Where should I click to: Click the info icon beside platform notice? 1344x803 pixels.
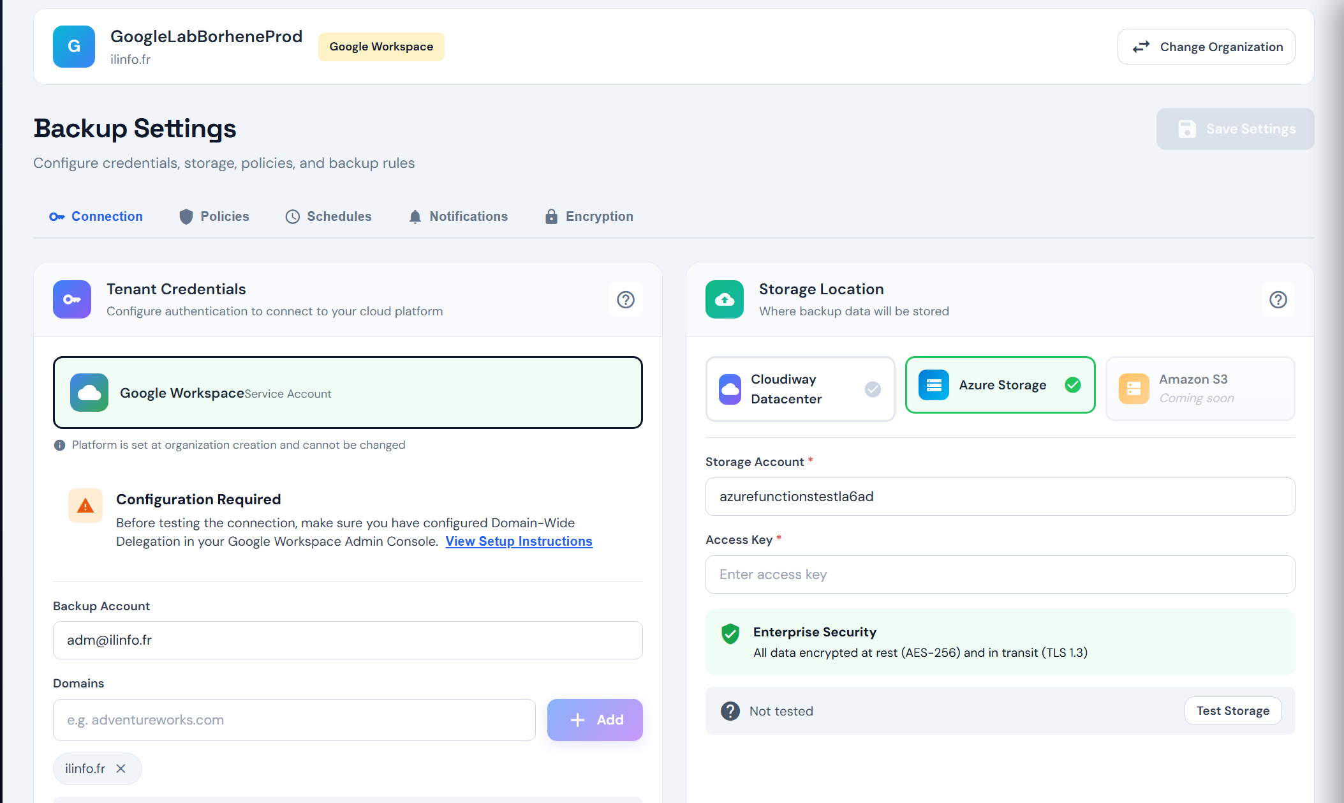(59, 446)
